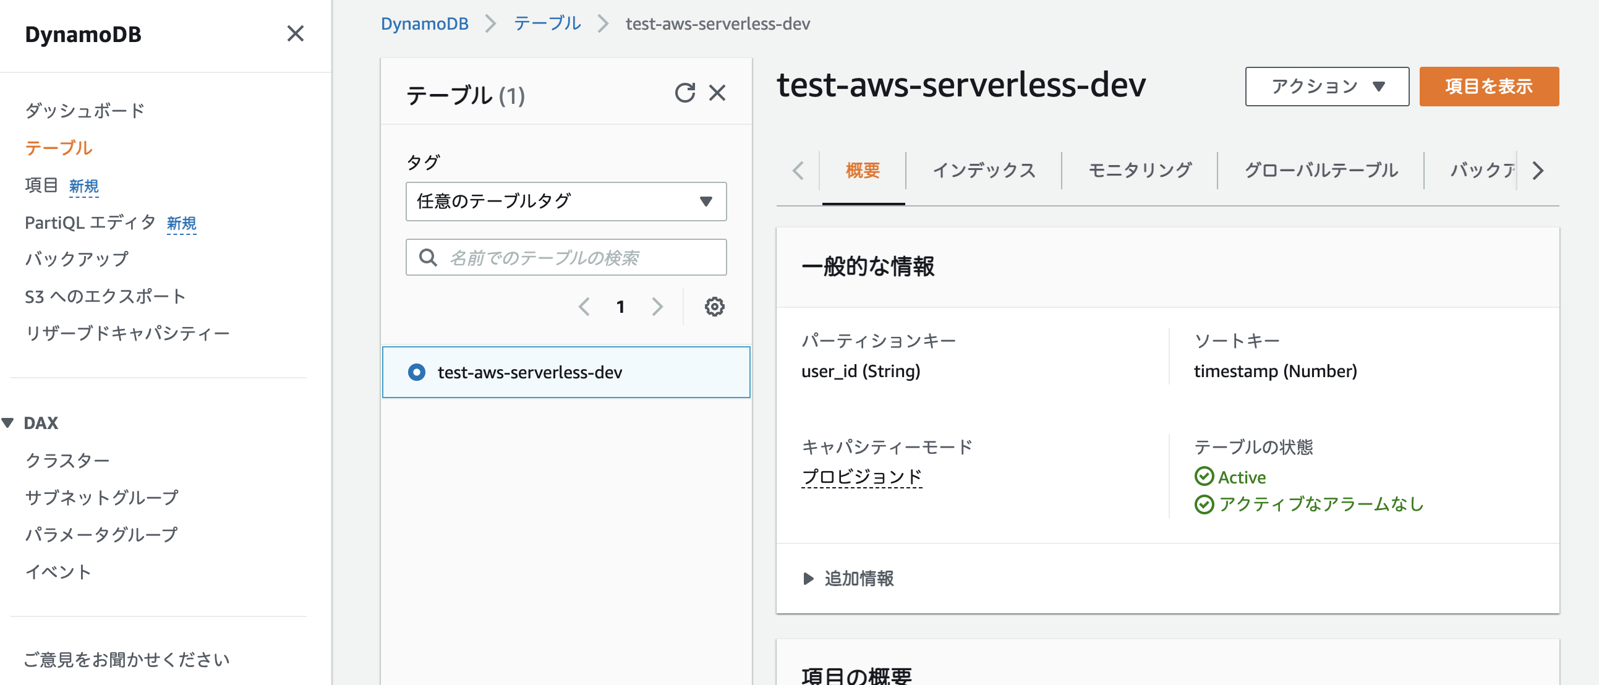Go to next page of tables
The width and height of the screenshot is (1599, 685).
(657, 307)
